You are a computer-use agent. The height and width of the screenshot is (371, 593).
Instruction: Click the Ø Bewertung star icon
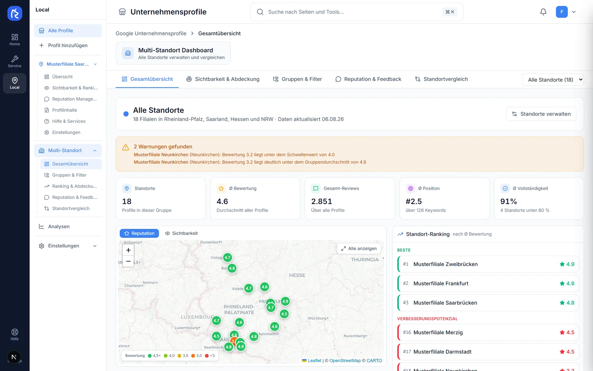[221, 188]
